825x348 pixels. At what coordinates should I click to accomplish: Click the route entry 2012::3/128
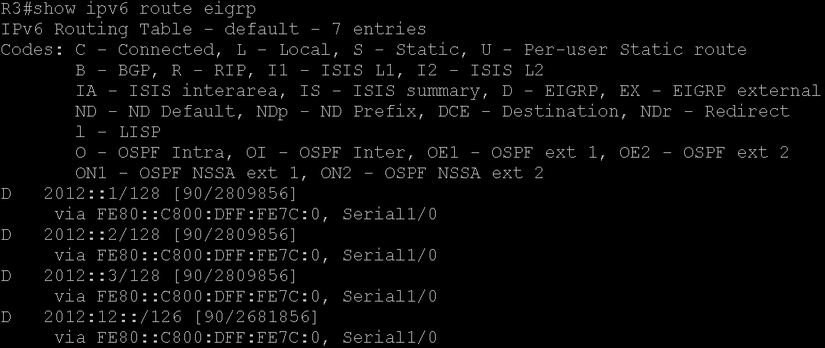[101, 276]
